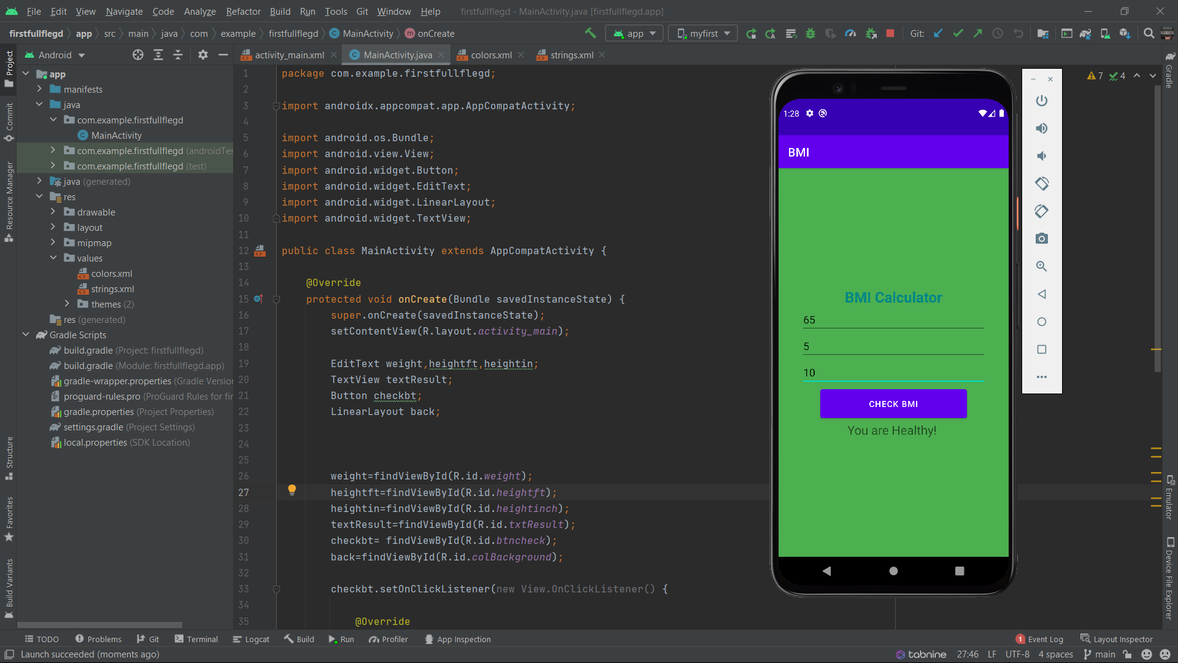1178x663 pixels.
Task: Start debugging using the bug icon
Action: (810, 33)
